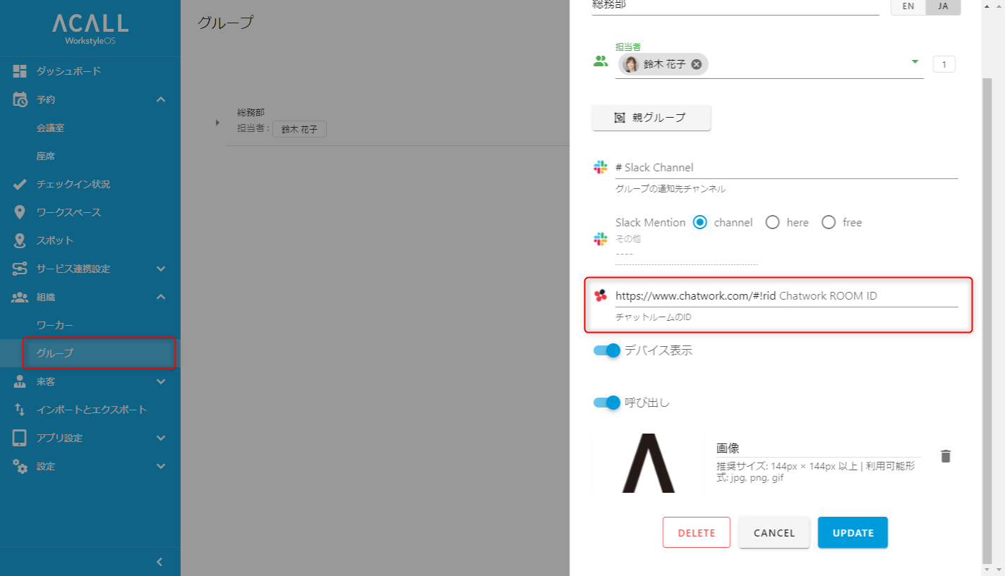Remove 鈴木 花子 chip with x icon

pyautogui.click(x=697, y=64)
